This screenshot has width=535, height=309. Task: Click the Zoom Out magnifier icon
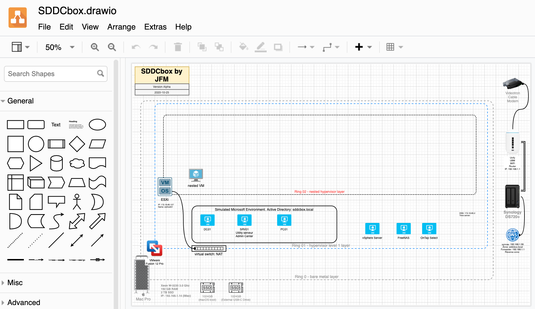(x=112, y=47)
